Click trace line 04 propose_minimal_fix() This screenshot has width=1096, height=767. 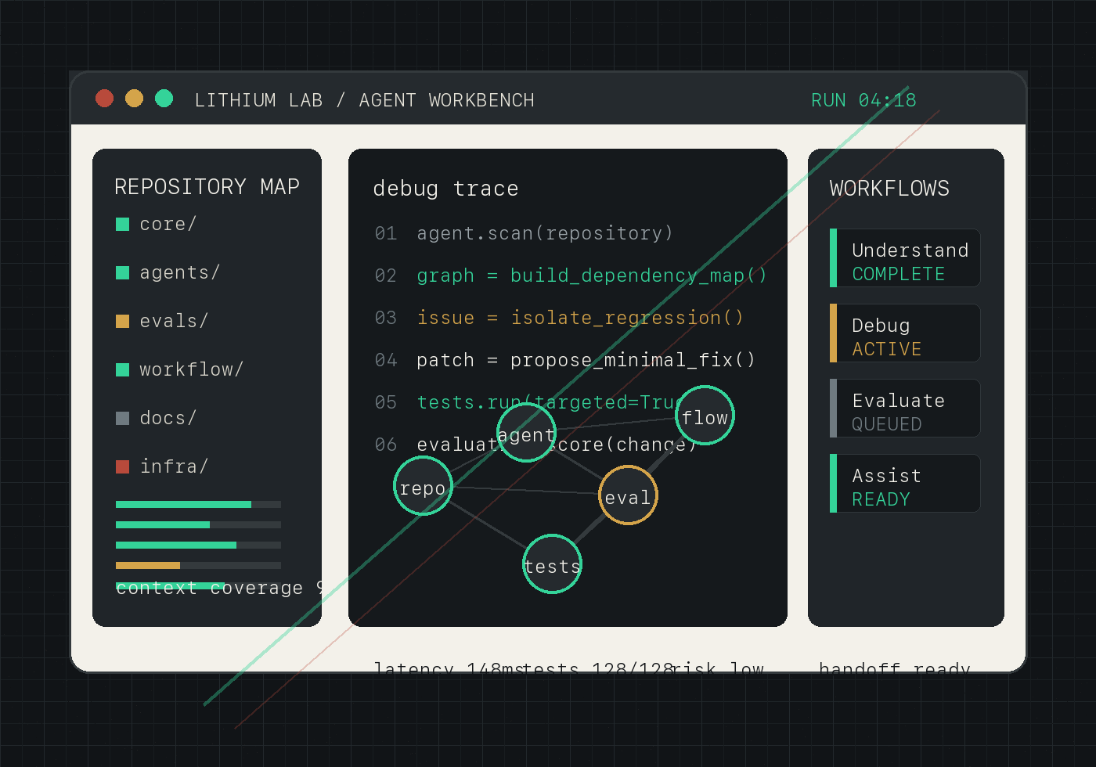(x=565, y=361)
